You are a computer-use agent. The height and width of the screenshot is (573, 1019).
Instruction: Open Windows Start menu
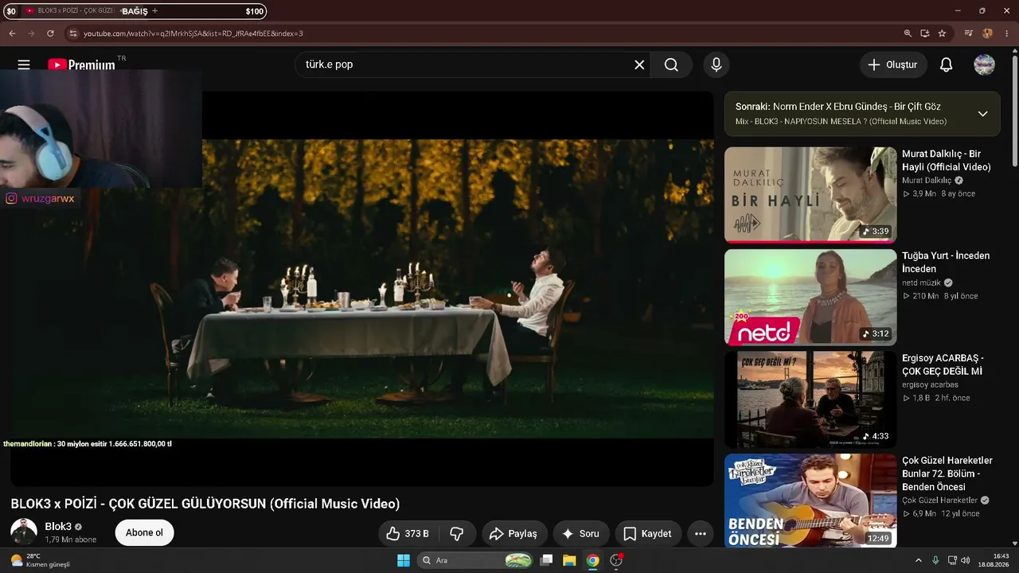[404, 560]
